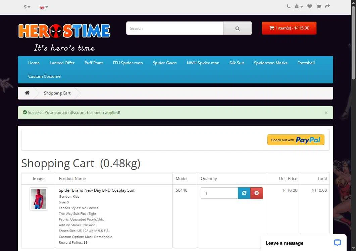The height and width of the screenshot is (251, 356).
Task: Click the Shopping Cart (0.48kg) heading
Action: click(x=81, y=163)
